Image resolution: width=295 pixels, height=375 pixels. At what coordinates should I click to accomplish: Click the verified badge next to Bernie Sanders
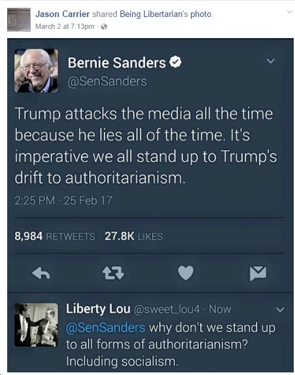coord(175,62)
